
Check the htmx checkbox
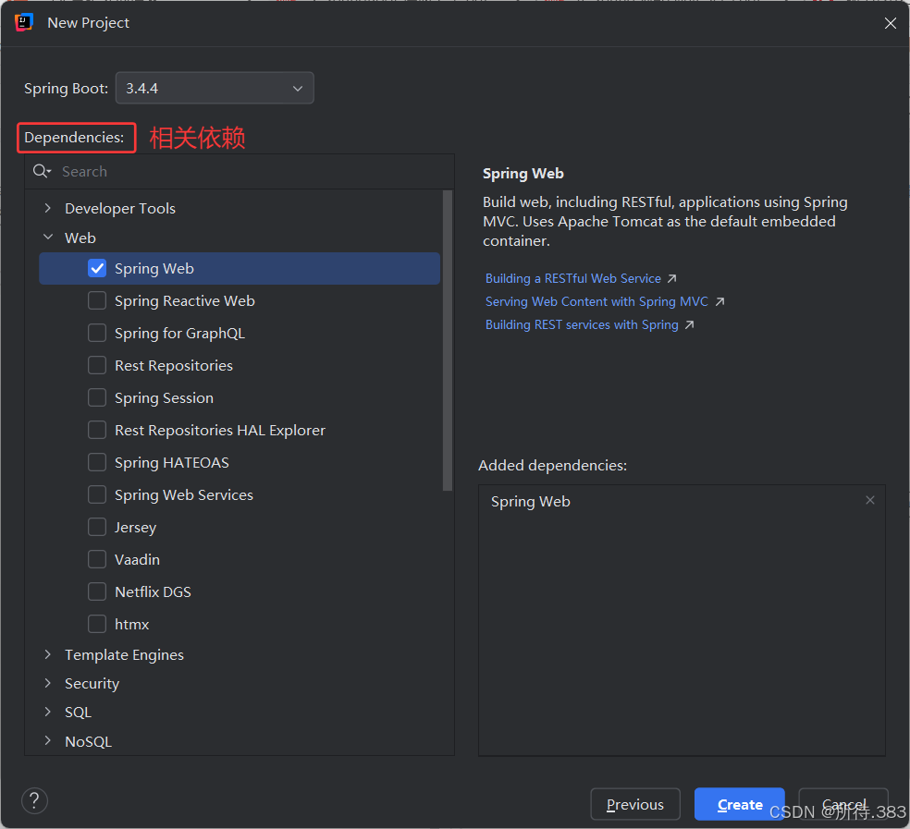click(x=97, y=624)
